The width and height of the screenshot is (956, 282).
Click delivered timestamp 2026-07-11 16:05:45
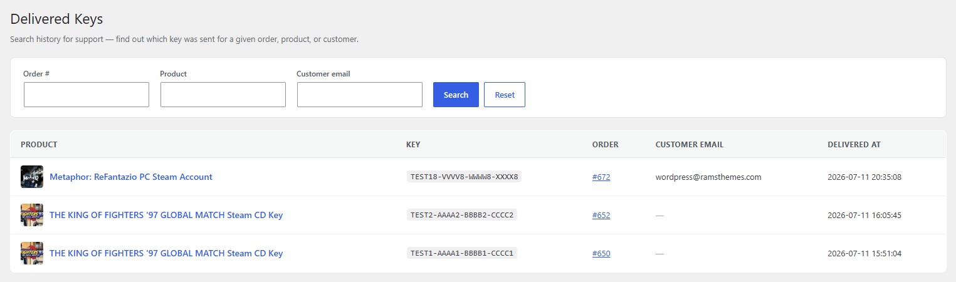(x=864, y=215)
